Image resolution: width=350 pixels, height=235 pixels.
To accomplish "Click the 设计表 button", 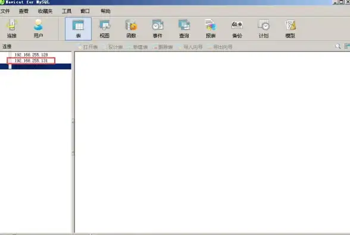I will [112, 47].
